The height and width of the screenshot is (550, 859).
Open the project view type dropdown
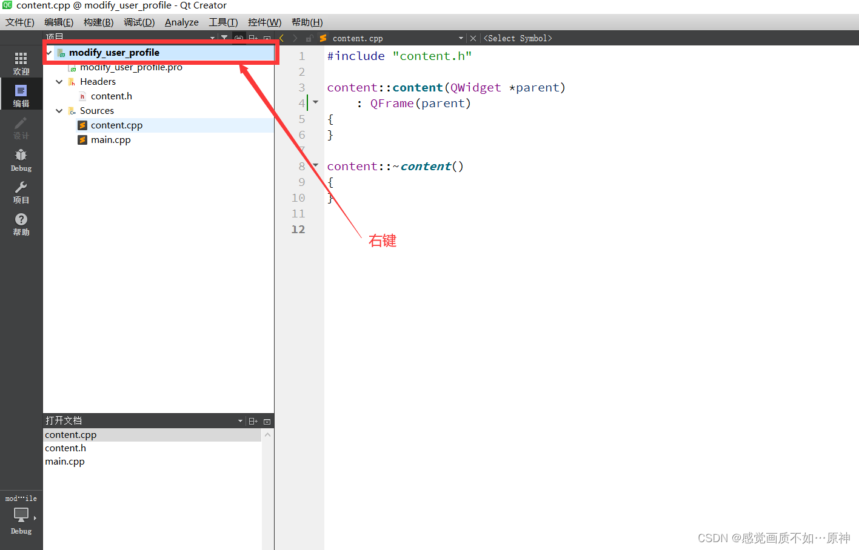pyautogui.click(x=212, y=38)
